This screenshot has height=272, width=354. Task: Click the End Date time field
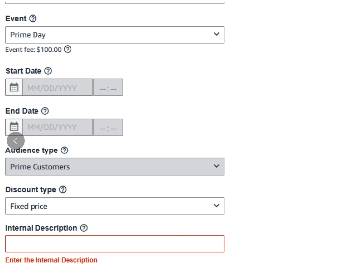pos(108,127)
